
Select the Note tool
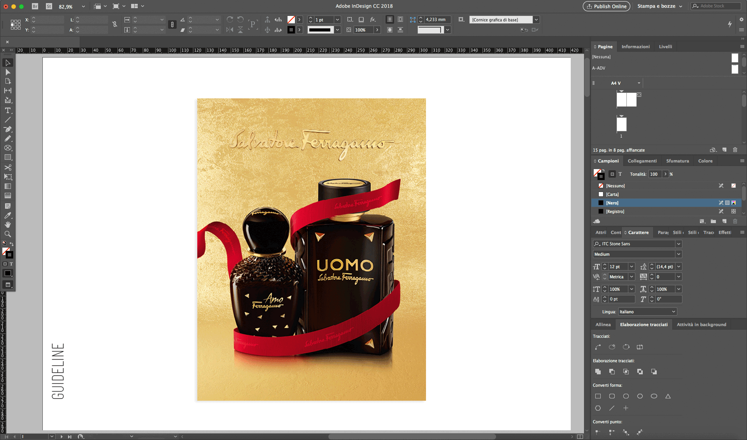tap(8, 206)
